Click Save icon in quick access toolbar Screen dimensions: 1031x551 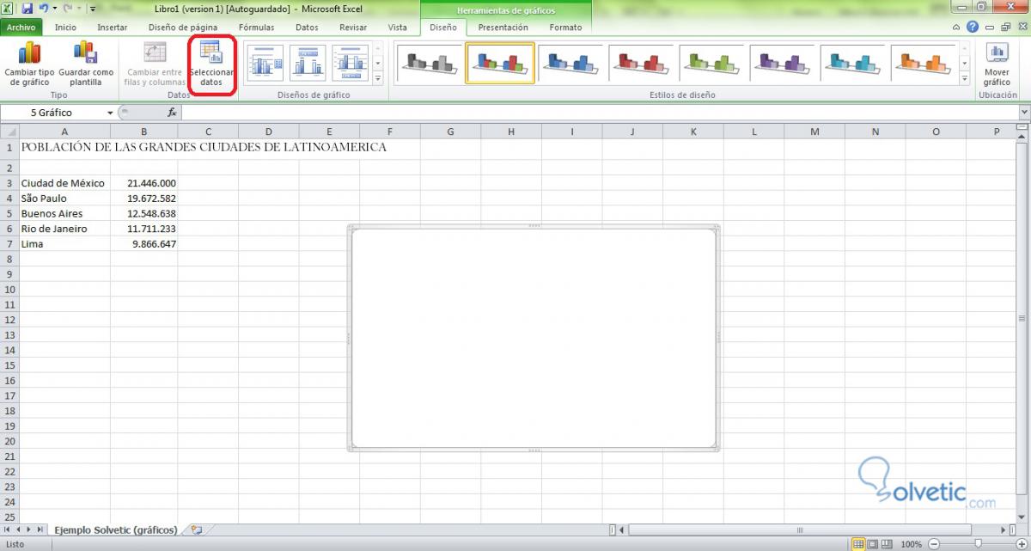[x=27, y=9]
